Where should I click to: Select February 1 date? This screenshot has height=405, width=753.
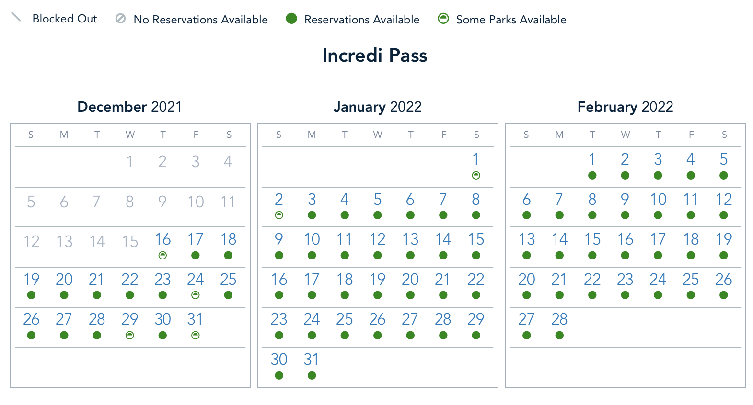(x=592, y=159)
